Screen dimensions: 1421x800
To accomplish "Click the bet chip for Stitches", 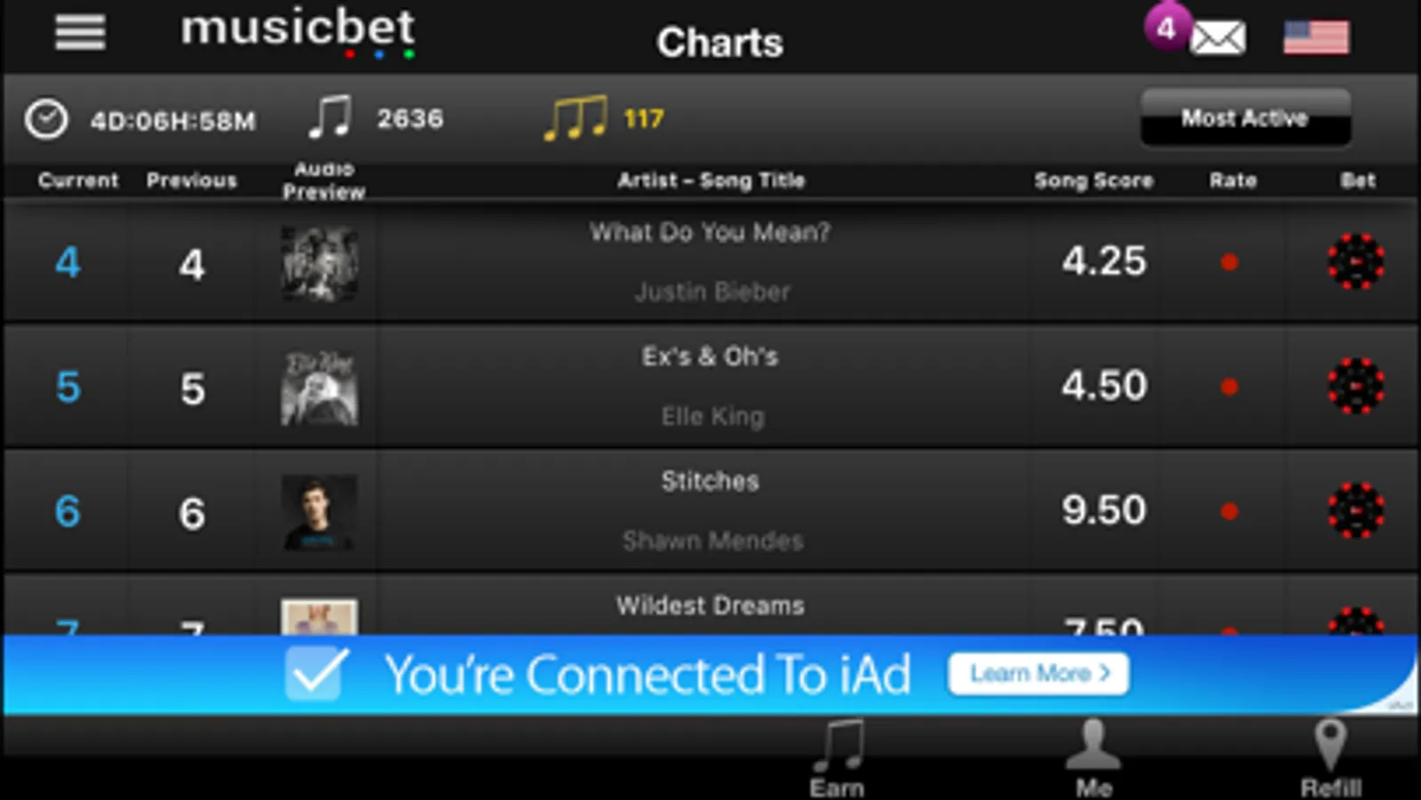I will point(1355,510).
